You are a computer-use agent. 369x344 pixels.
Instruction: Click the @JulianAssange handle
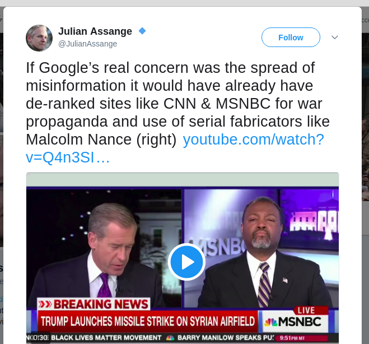pyautogui.click(x=87, y=44)
